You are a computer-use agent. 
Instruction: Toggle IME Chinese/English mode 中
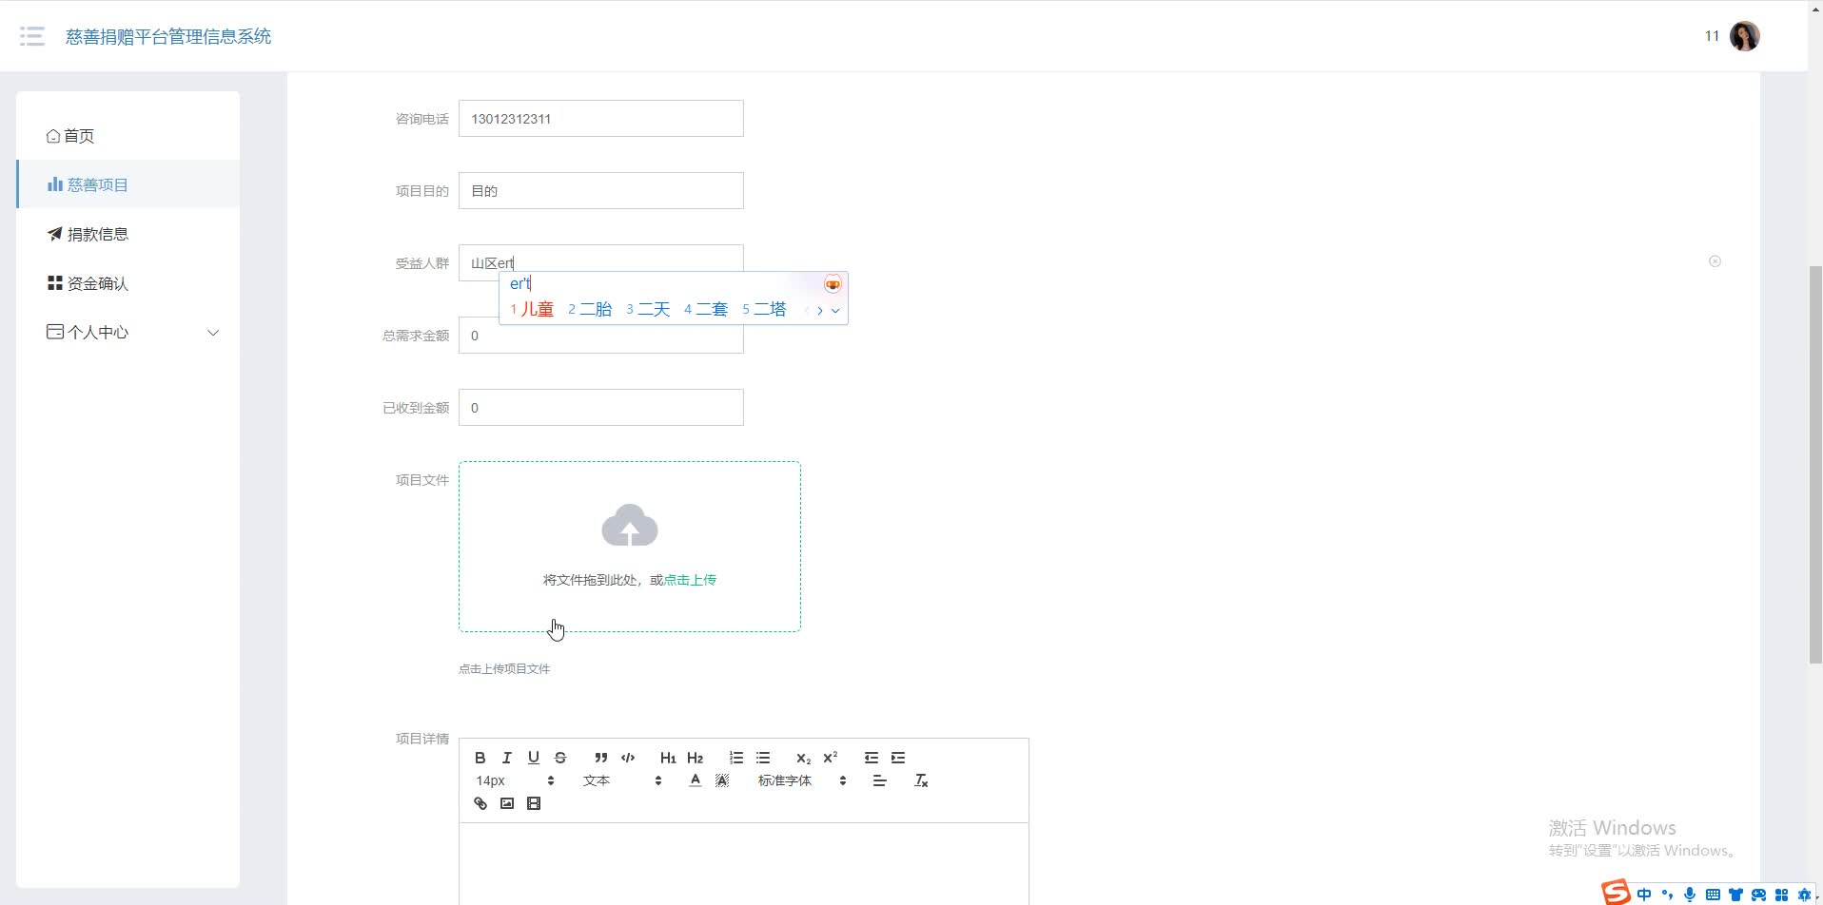(x=1644, y=895)
